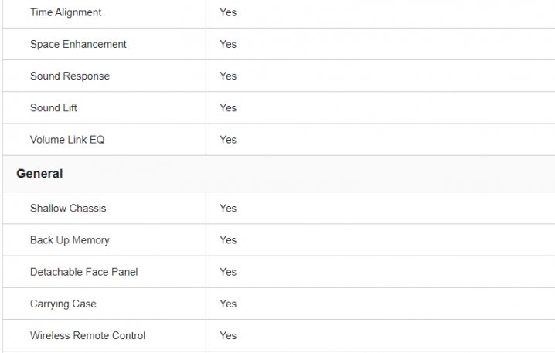
Task: Click the Volume Link EQ label
Action: click(67, 139)
